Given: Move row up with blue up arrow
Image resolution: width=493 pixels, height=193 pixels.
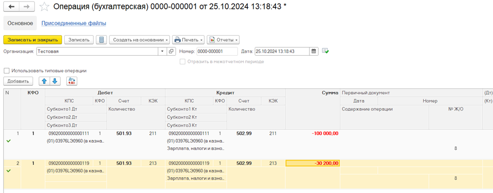Looking at the screenshot, I should pyautogui.click(x=44, y=81).
